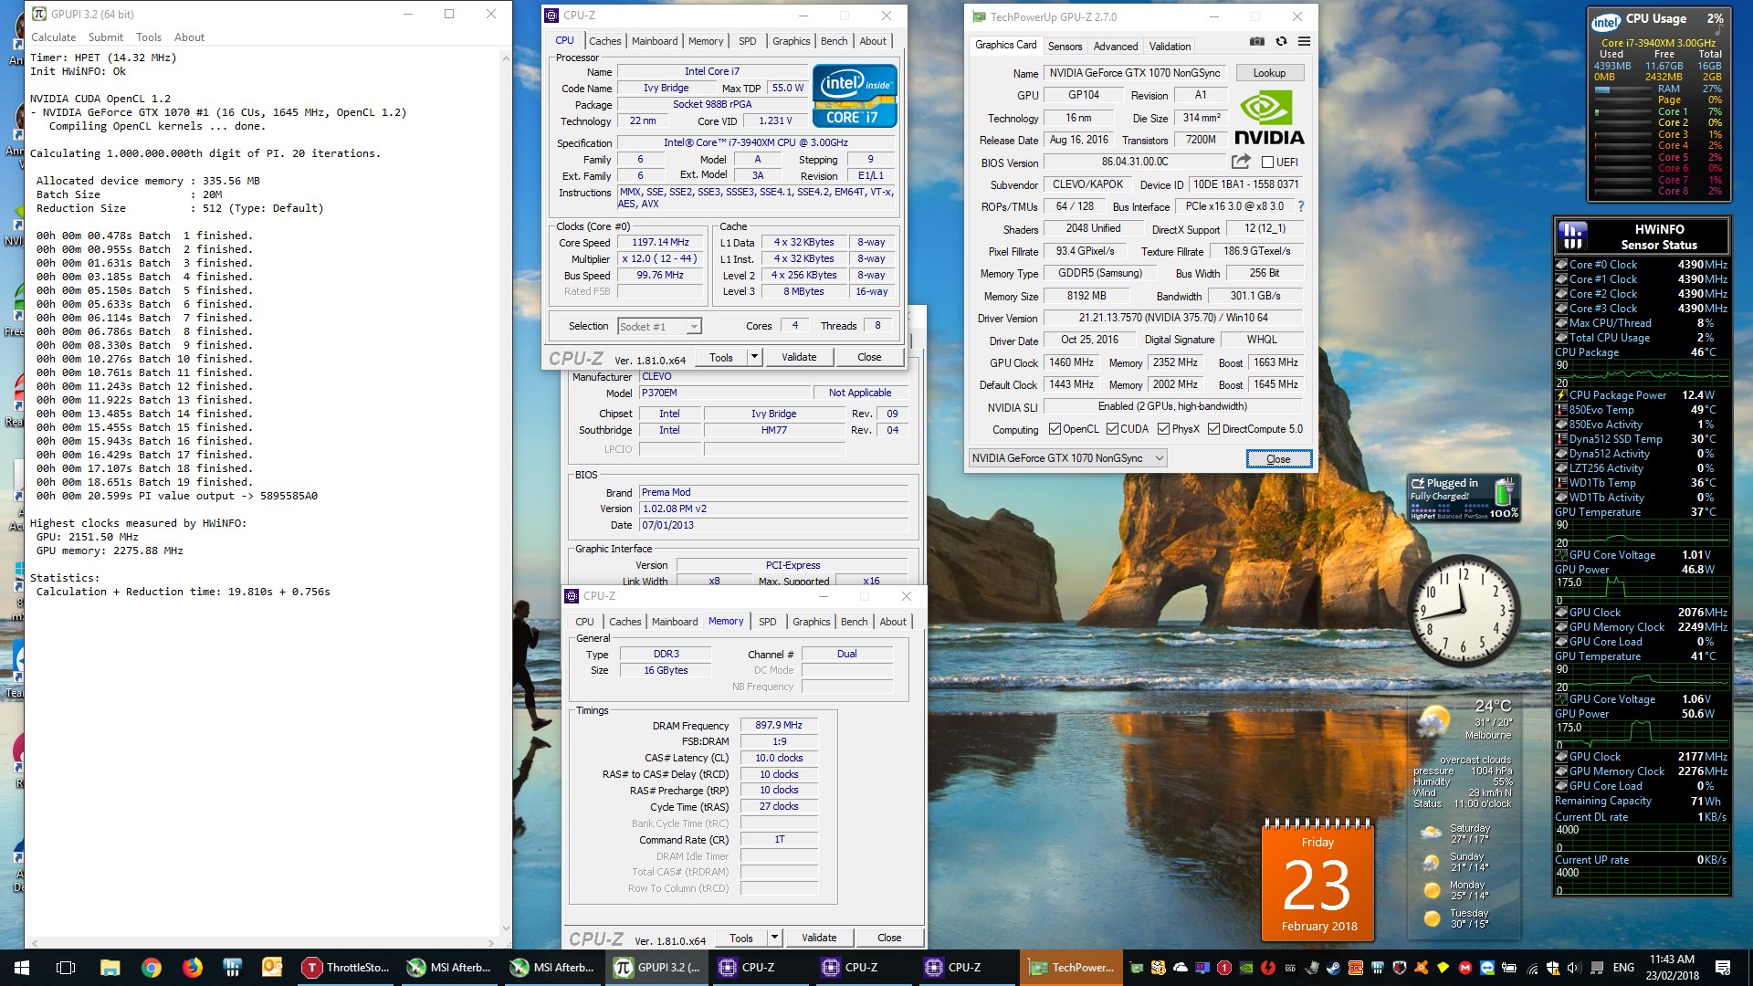The height and width of the screenshot is (986, 1753).
Task: Open the Outlook icon on the taskbar
Action: click(x=272, y=968)
